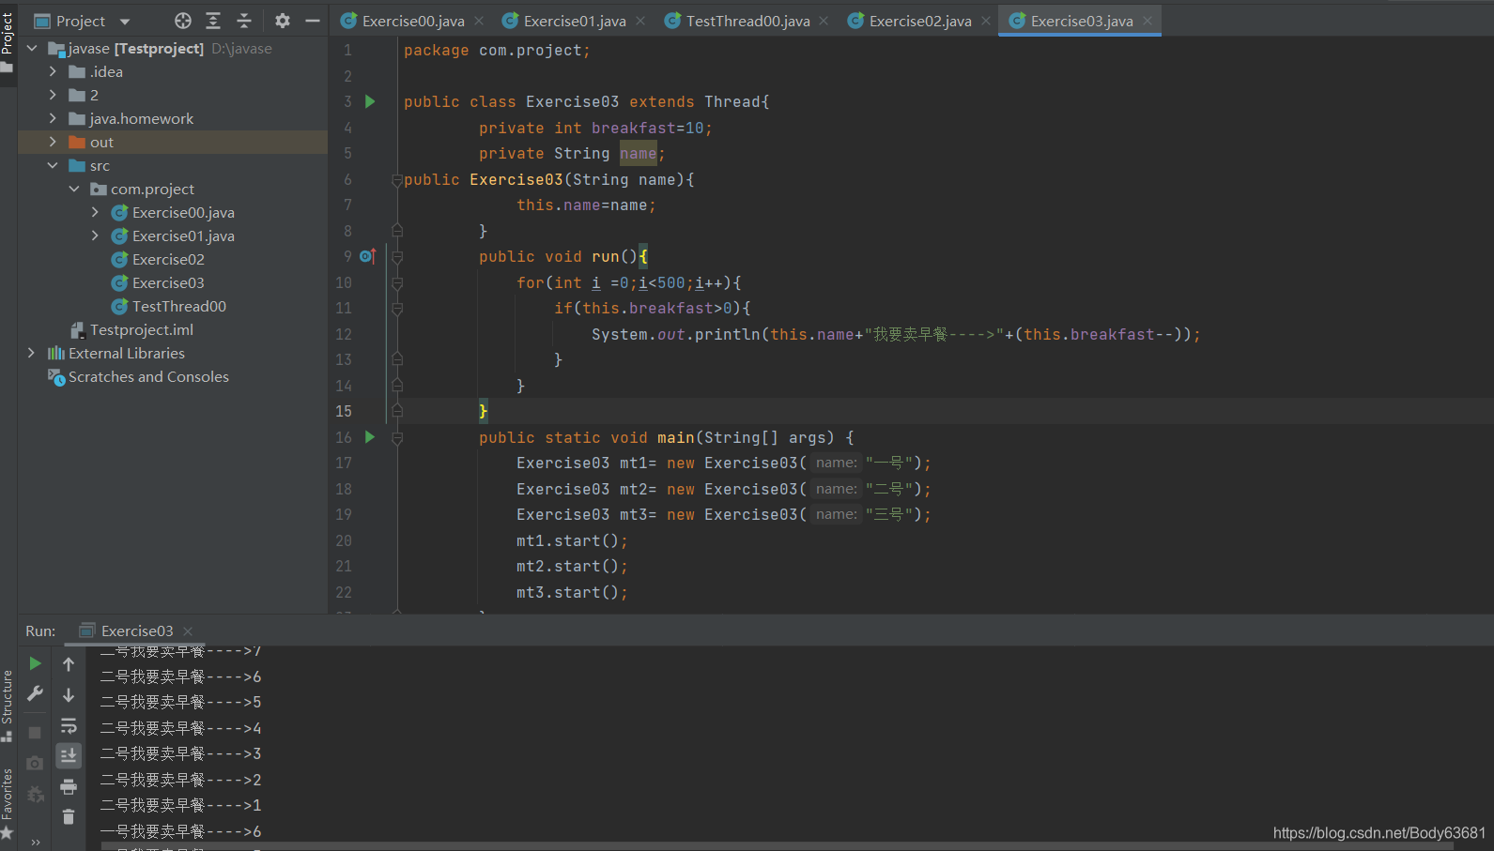The width and height of the screenshot is (1494, 851).
Task: Toggle soft-wrap in Run console
Action: point(69,726)
